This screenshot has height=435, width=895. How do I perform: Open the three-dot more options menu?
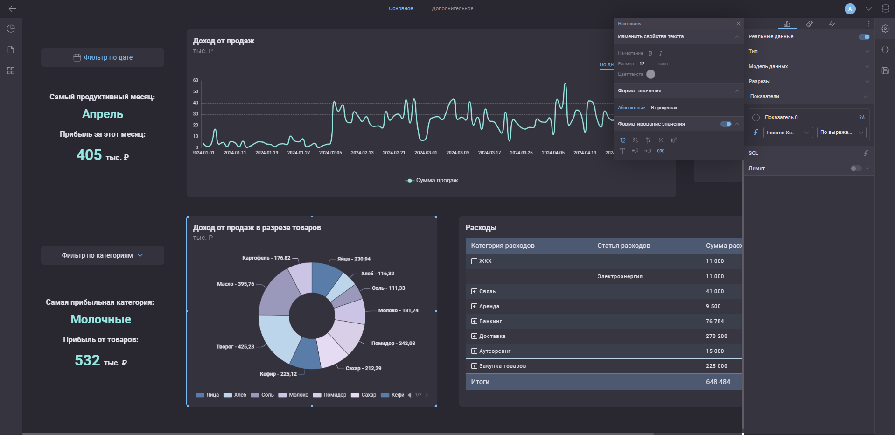coord(869,24)
